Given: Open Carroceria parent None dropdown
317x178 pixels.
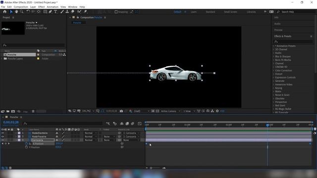Looking at the screenshot, I should (x=131, y=140).
